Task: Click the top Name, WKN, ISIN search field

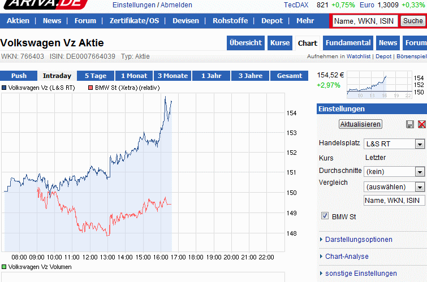Action: click(365, 21)
